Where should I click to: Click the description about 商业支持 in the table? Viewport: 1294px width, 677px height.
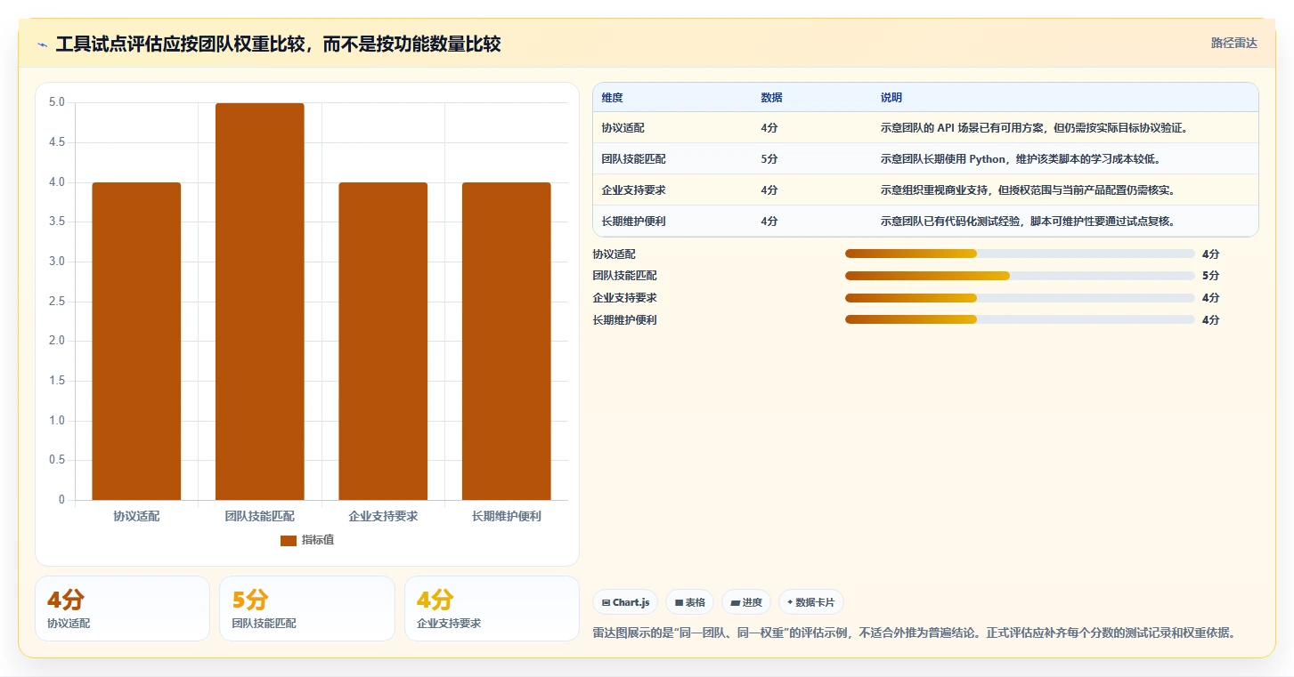point(1028,189)
